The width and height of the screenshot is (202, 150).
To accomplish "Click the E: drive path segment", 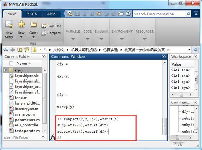I will (x=45, y=50).
